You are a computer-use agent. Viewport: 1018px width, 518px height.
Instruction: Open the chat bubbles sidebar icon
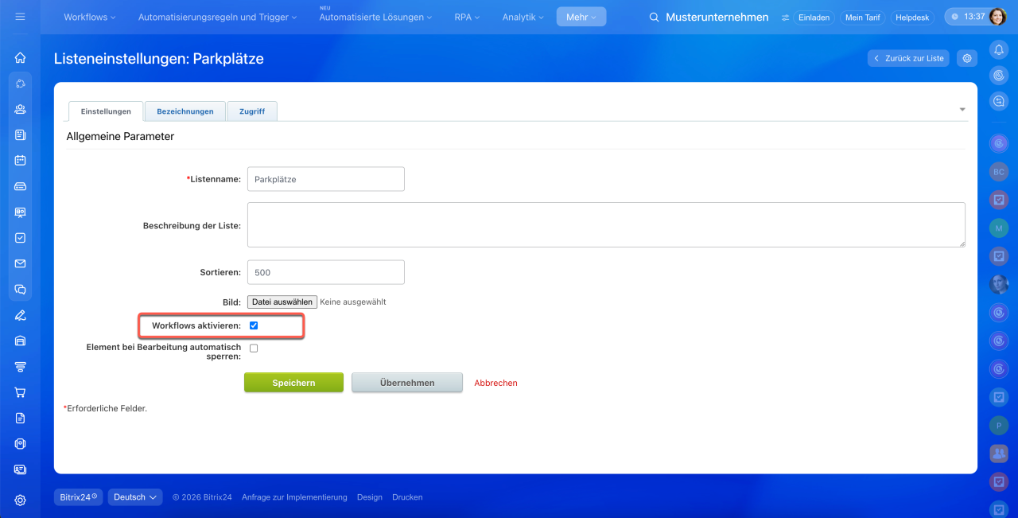20,290
